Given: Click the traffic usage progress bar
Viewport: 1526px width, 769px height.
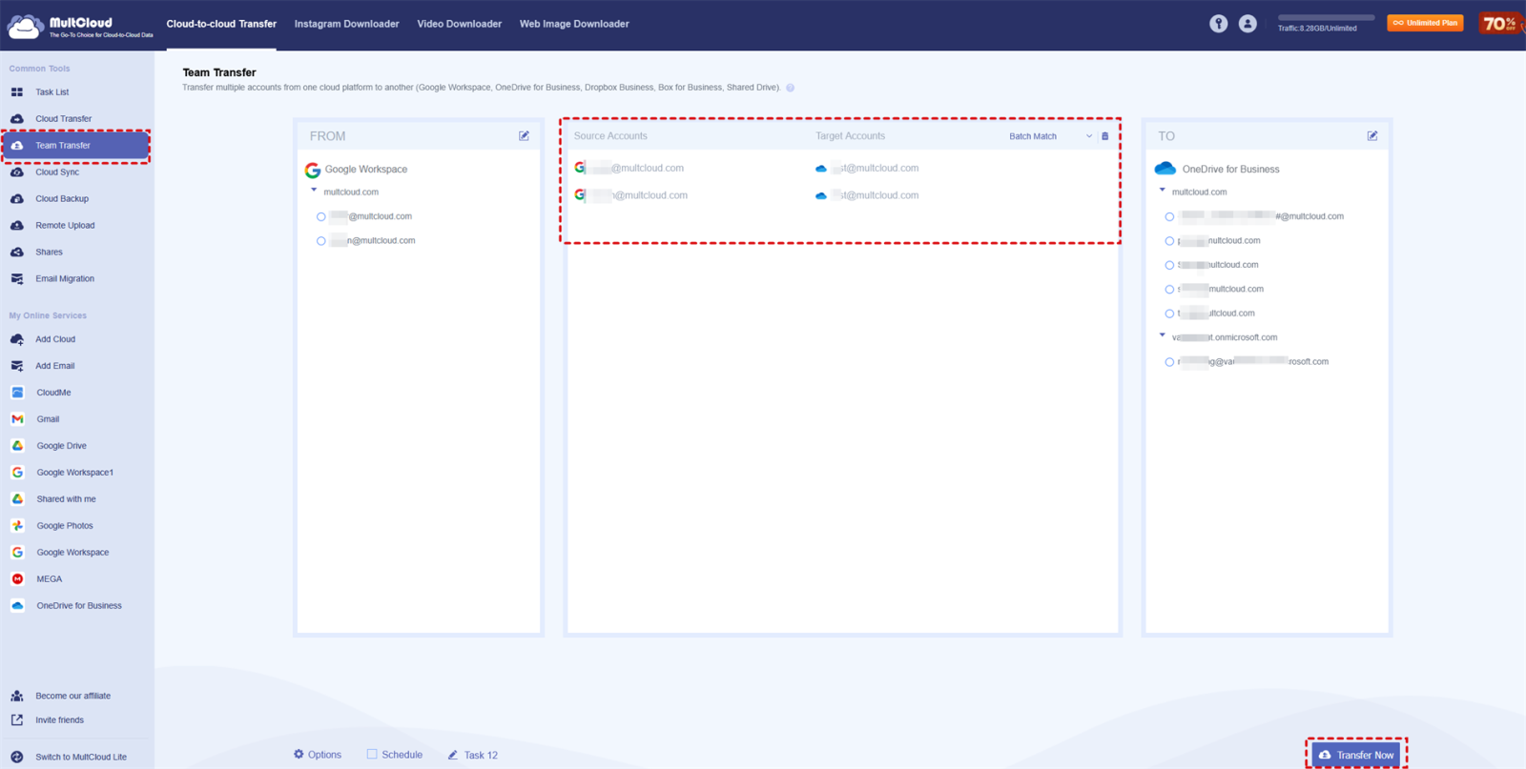Looking at the screenshot, I should tap(1326, 18).
